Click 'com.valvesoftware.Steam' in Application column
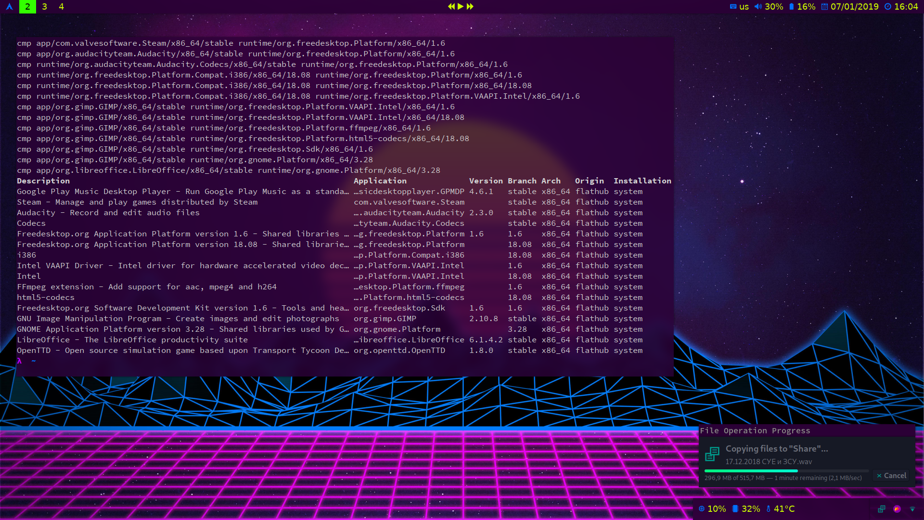 point(409,202)
